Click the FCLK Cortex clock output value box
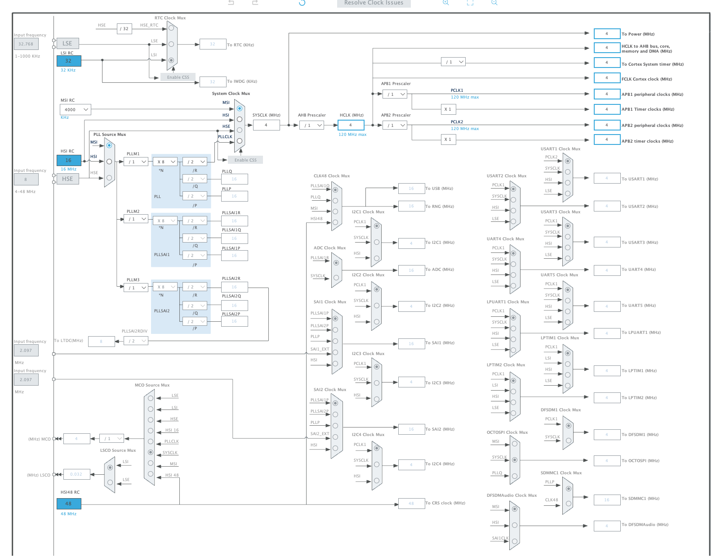Image resolution: width=721 pixels, height=558 pixels. [x=607, y=78]
